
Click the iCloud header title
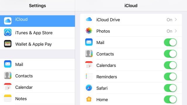pos(131,6)
